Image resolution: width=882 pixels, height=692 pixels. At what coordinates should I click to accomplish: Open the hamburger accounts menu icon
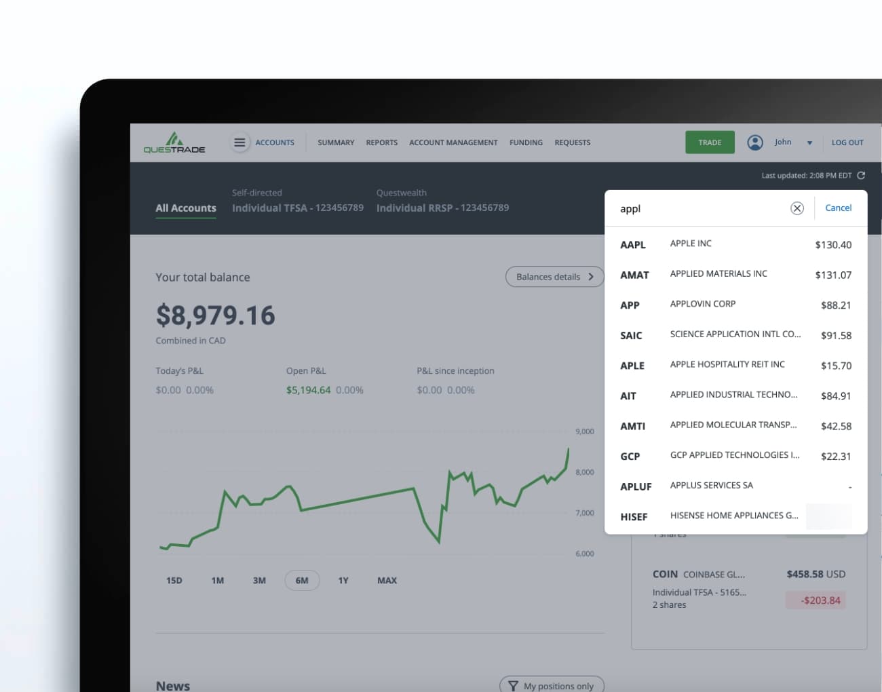(239, 142)
